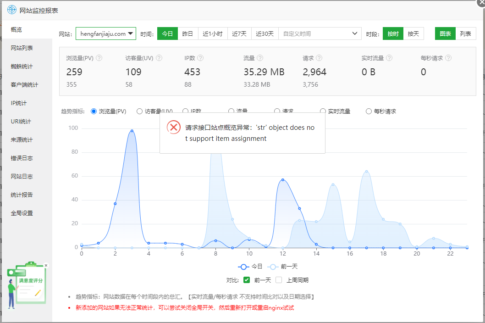The height and width of the screenshot is (323, 485).
Task: Open the 错误日志 sidebar tab
Action: 27,158
